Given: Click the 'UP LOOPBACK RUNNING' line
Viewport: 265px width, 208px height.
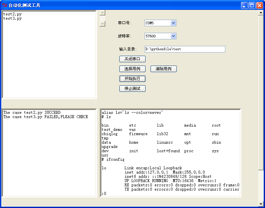Looking at the screenshot, I should 170,180.
